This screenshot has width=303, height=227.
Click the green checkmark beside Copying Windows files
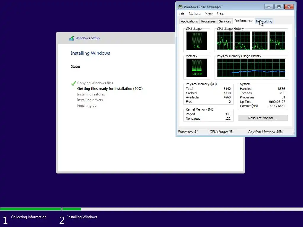pyautogui.click(x=73, y=83)
